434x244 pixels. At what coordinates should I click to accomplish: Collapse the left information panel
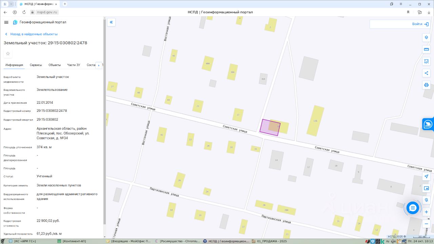[111, 22]
